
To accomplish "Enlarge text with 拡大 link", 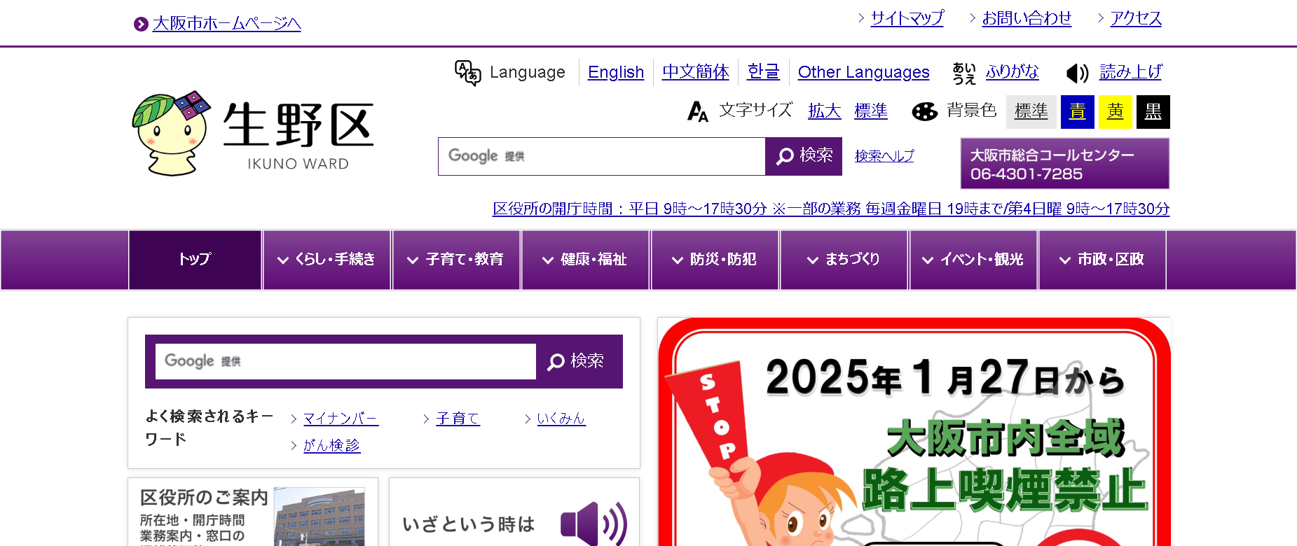I will click(x=824, y=111).
